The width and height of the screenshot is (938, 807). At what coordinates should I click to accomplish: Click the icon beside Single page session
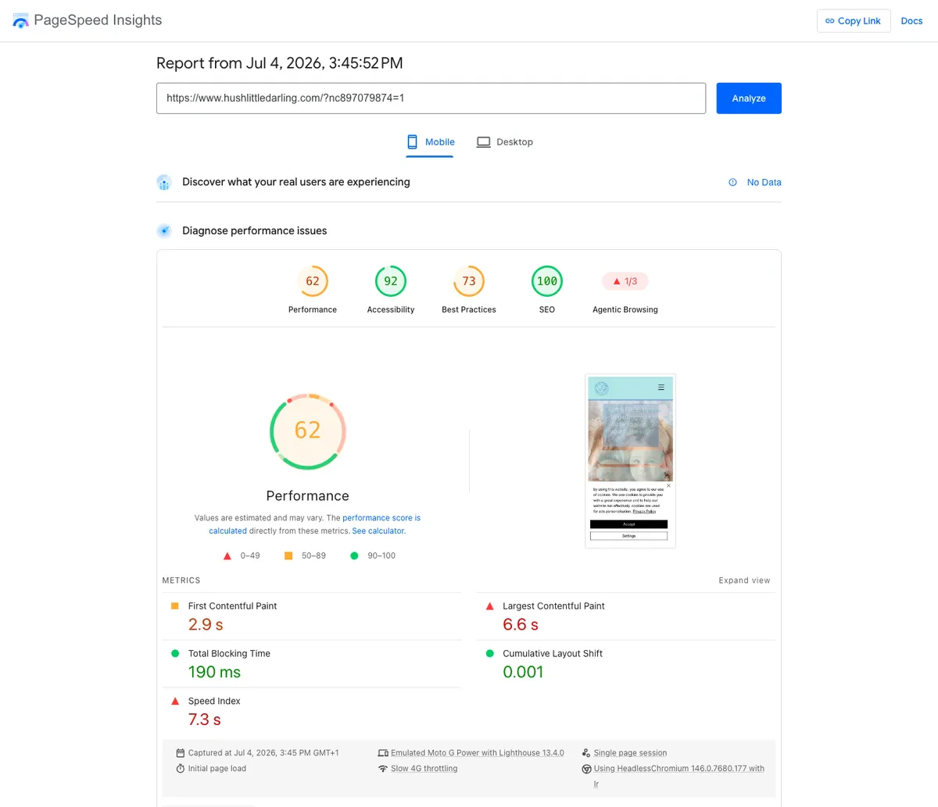586,753
